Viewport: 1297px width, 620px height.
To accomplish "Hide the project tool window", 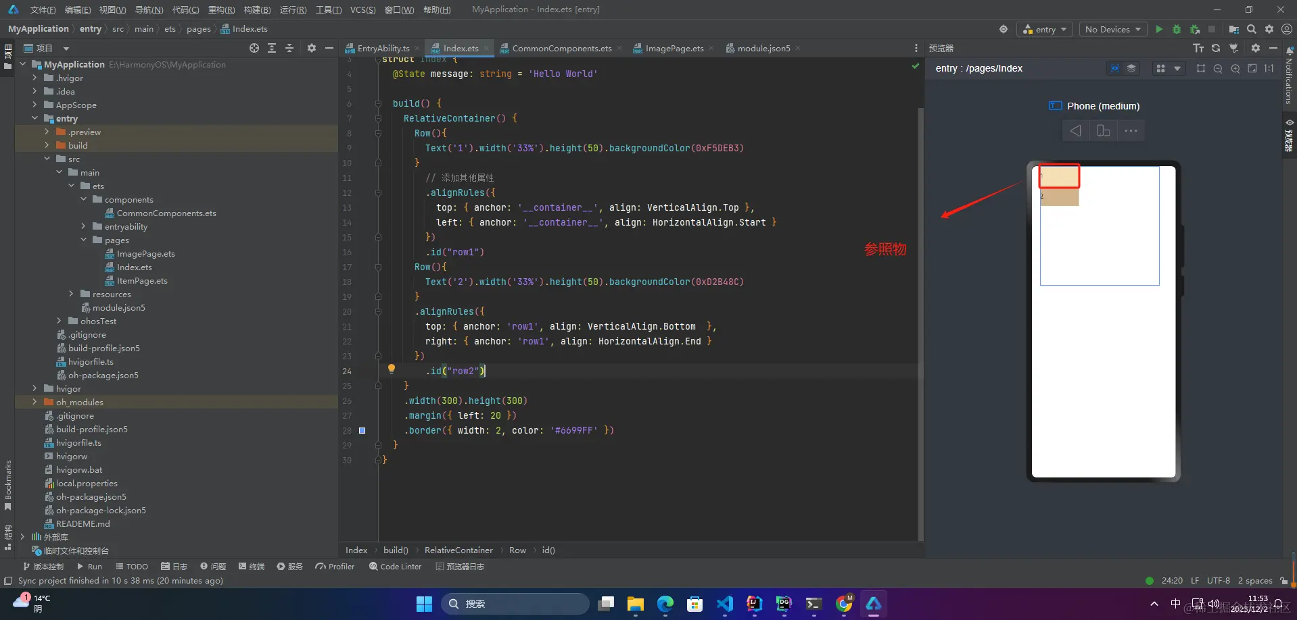I will coord(329,48).
